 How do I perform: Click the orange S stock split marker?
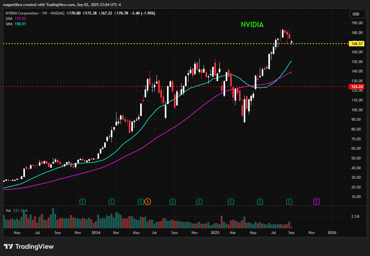coord(148,201)
